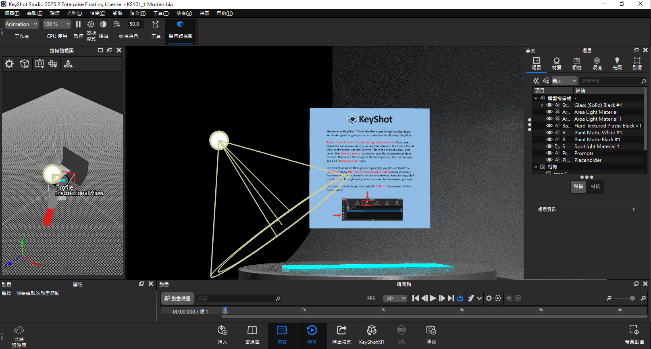Click the timeline playhead at 0s
This screenshot has height=349, width=651.
click(x=225, y=310)
